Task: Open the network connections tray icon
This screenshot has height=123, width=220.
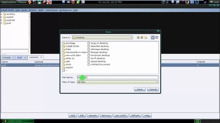Action: coord(167,2)
